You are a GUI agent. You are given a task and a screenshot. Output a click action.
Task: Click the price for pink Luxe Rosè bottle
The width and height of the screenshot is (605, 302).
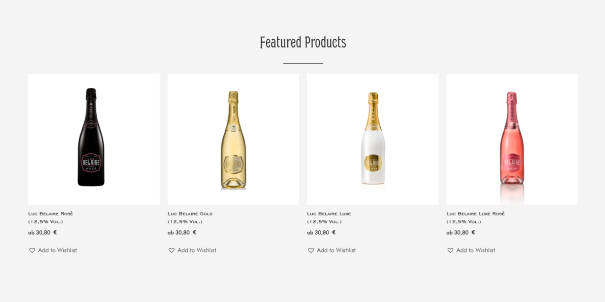461,232
